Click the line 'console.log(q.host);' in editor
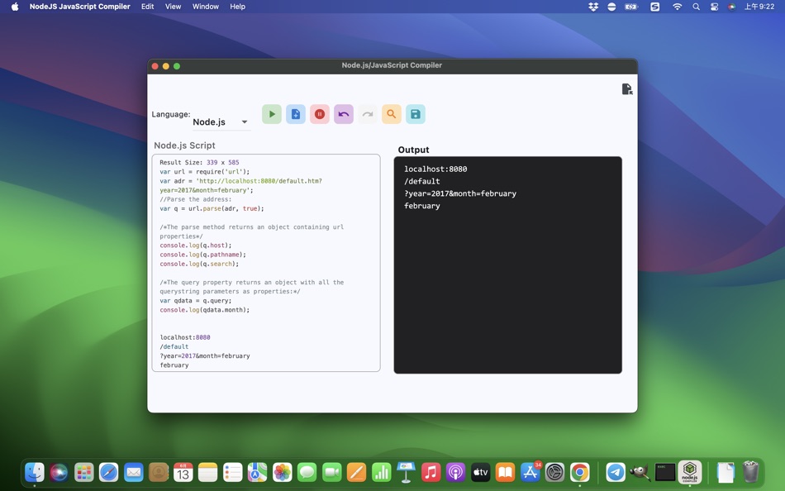Image resolution: width=785 pixels, height=491 pixels. pyautogui.click(x=196, y=245)
